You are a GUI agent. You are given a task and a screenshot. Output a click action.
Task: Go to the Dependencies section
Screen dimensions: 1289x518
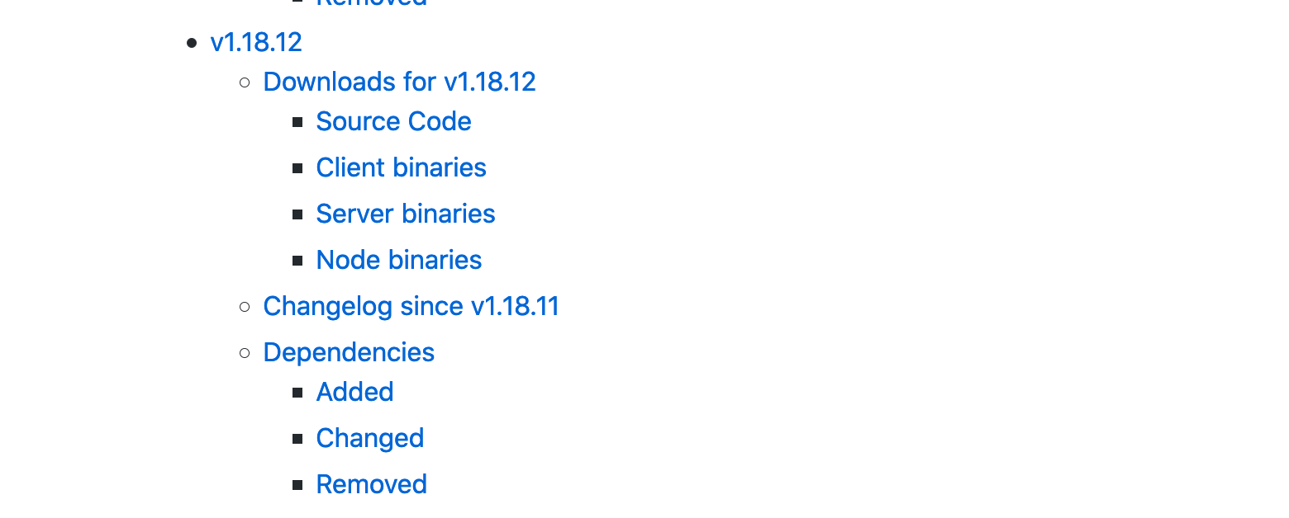[x=349, y=352]
